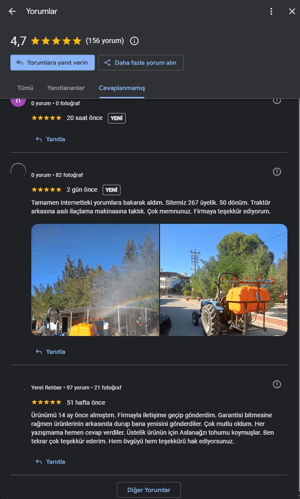This screenshot has height=499, width=300.
Task: Close the Yorumlar panel
Action: 292,11
